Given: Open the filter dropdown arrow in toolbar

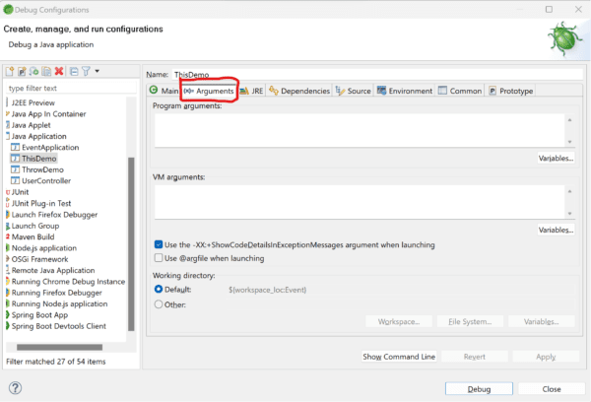Looking at the screenshot, I should [x=96, y=72].
